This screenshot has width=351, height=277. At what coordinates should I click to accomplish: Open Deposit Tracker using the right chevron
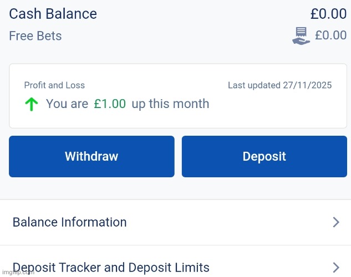coord(335,268)
